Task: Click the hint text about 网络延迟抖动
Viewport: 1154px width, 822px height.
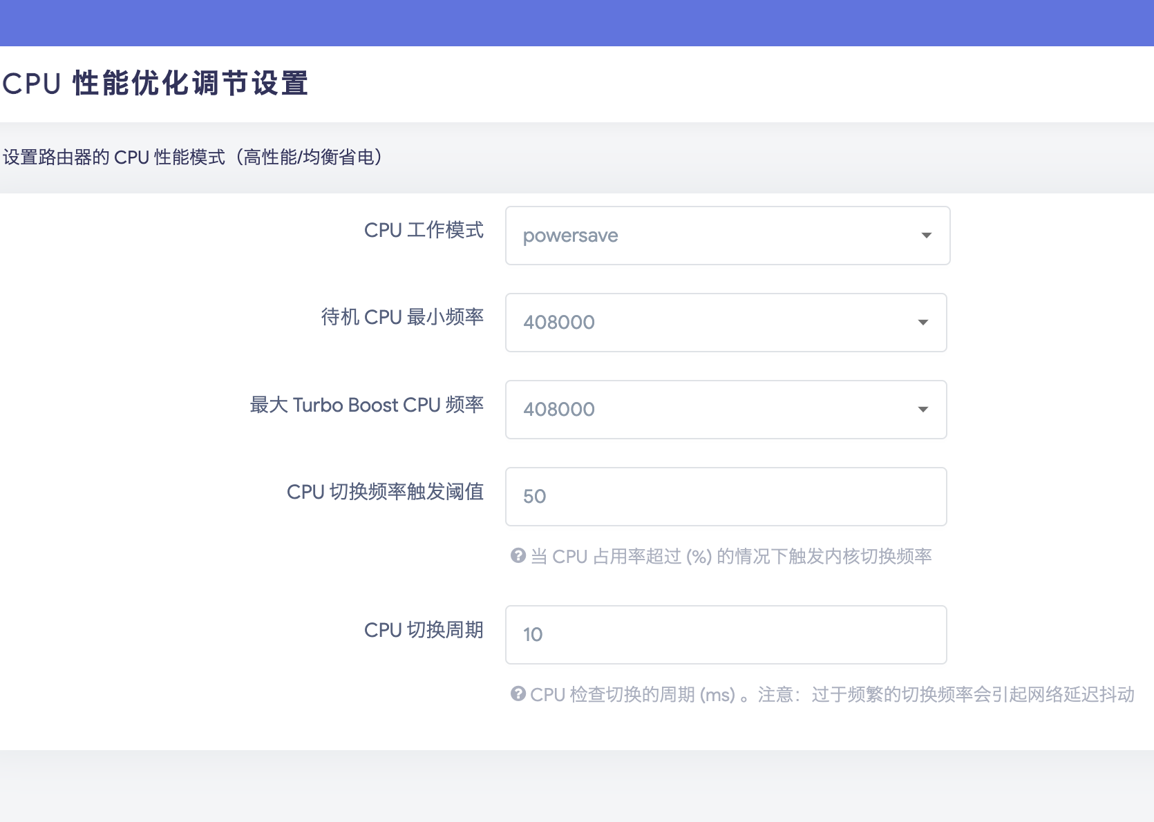Action: pyautogui.click(x=833, y=694)
